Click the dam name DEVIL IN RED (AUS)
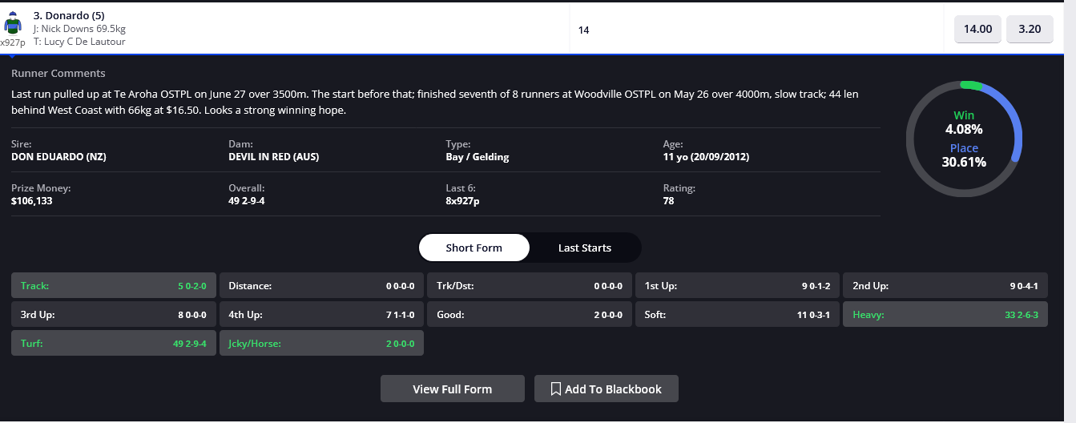Image resolution: width=1076 pixels, height=423 pixels. coord(274,157)
